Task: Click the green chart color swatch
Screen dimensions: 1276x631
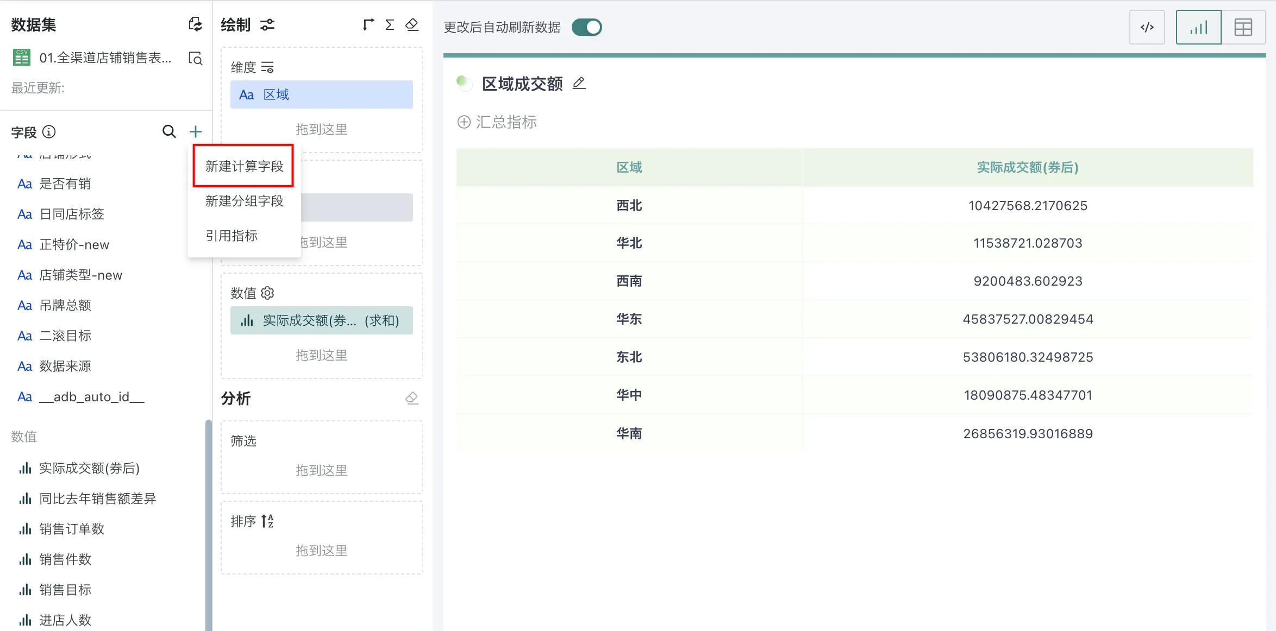Action: click(x=464, y=83)
